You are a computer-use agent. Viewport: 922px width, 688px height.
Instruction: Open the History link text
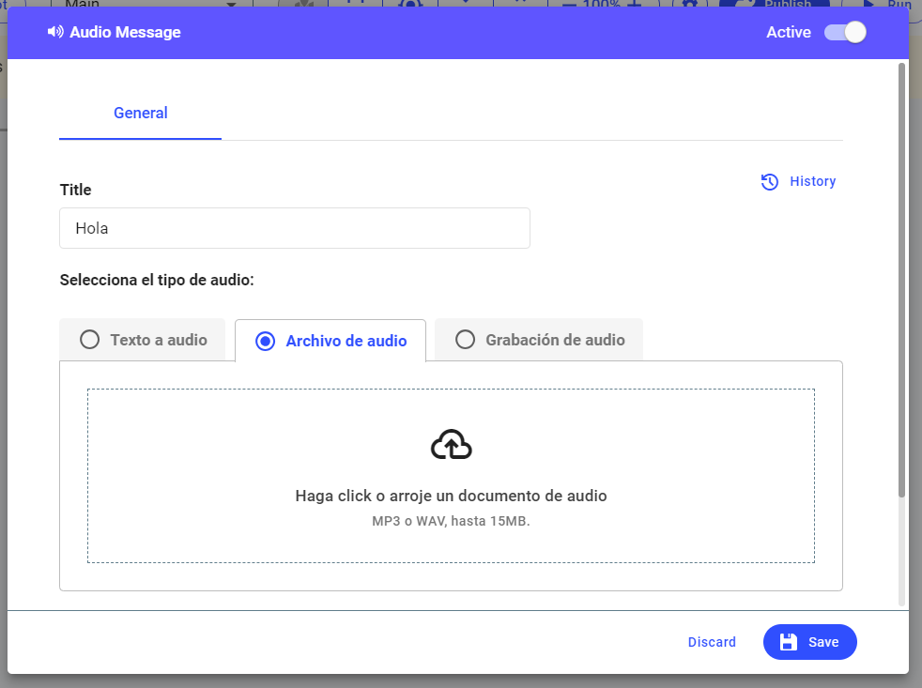point(813,181)
